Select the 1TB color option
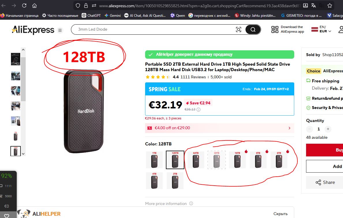Viewport: 343px width, 218px height. click(x=154, y=160)
